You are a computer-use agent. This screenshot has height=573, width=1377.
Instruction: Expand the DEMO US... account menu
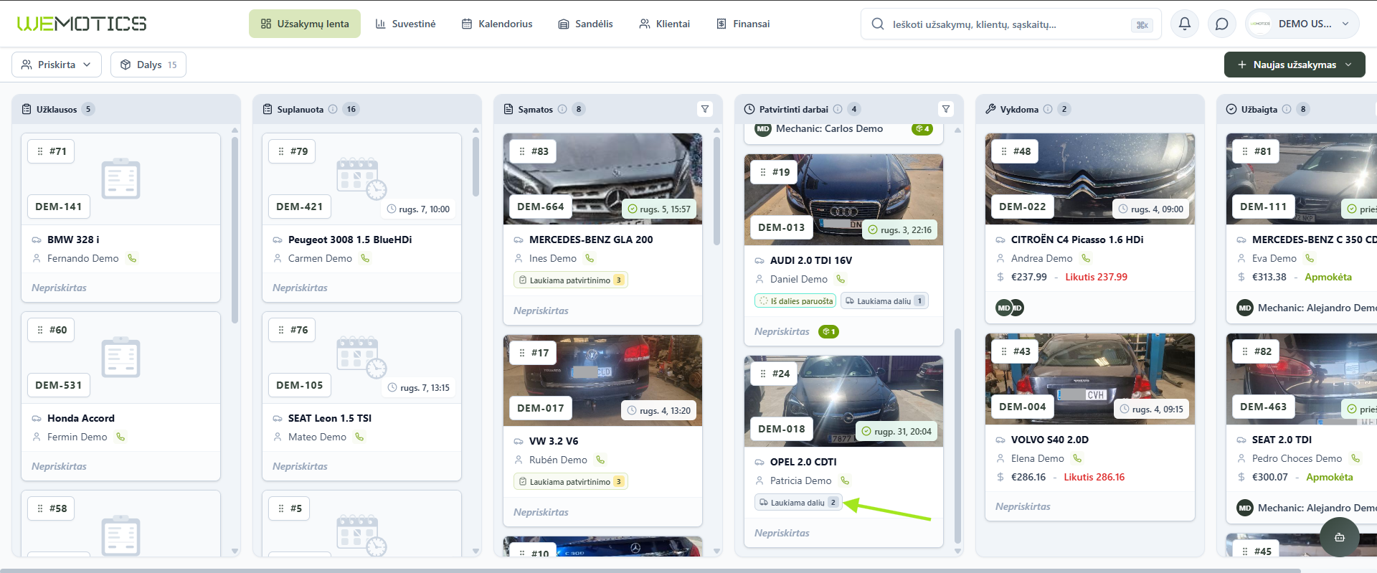[1302, 24]
